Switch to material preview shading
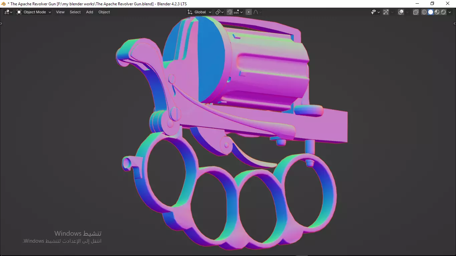The height and width of the screenshot is (256, 456). pos(437,12)
